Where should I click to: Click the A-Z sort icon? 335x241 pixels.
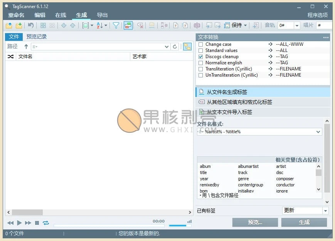99,25
